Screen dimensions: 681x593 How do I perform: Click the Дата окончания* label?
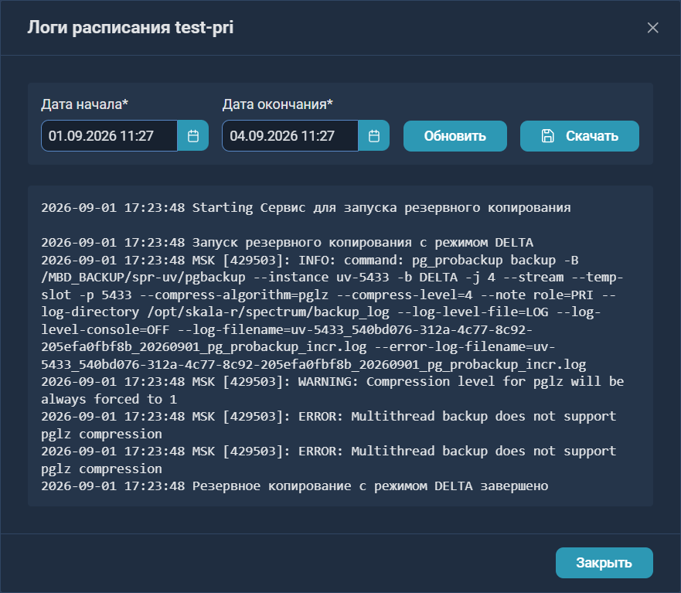coord(278,104)
